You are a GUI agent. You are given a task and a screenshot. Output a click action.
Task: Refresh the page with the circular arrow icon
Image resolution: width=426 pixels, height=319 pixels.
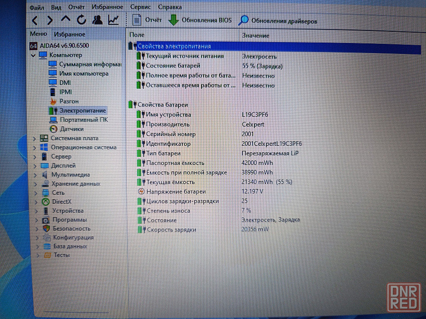pos(81,20)
